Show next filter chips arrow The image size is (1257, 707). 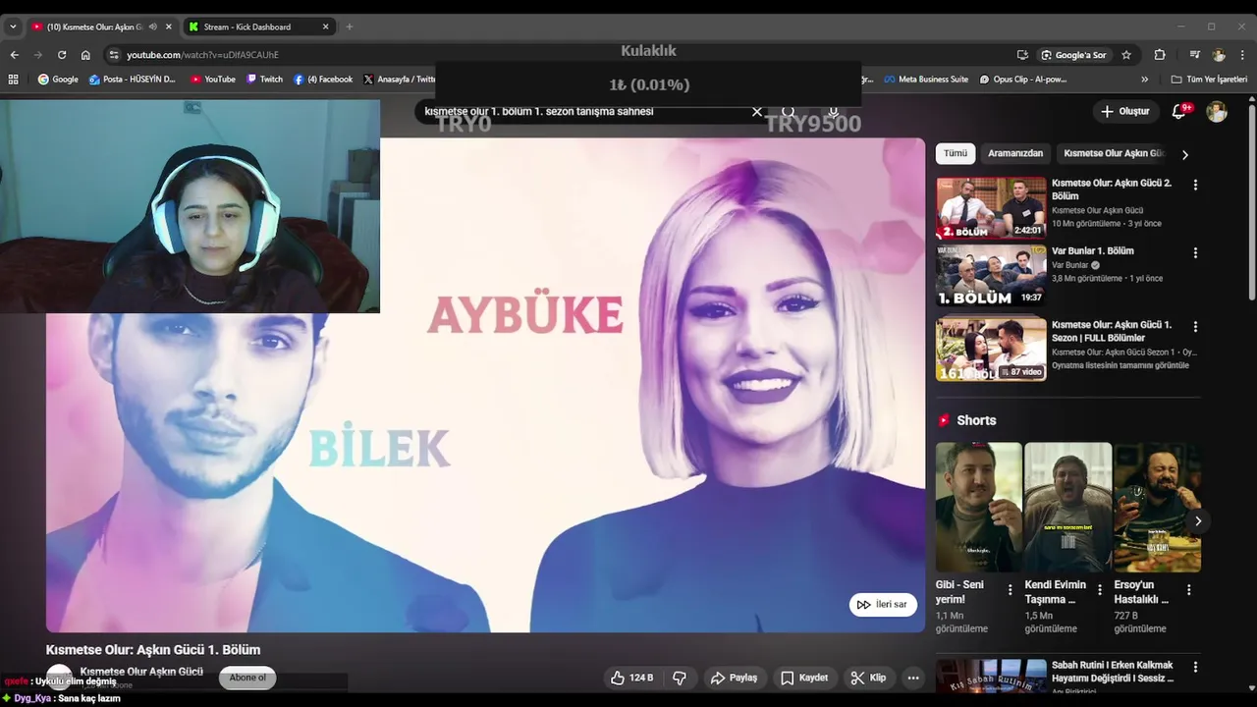coord(1185,154)
